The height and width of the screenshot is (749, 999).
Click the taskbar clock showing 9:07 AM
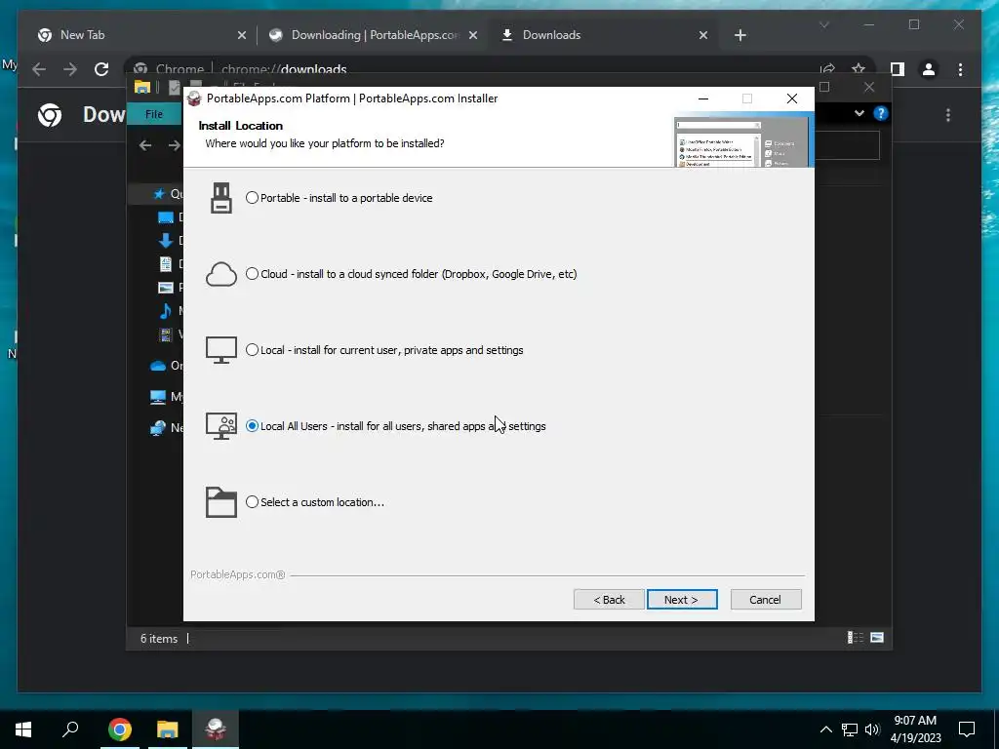915,729
